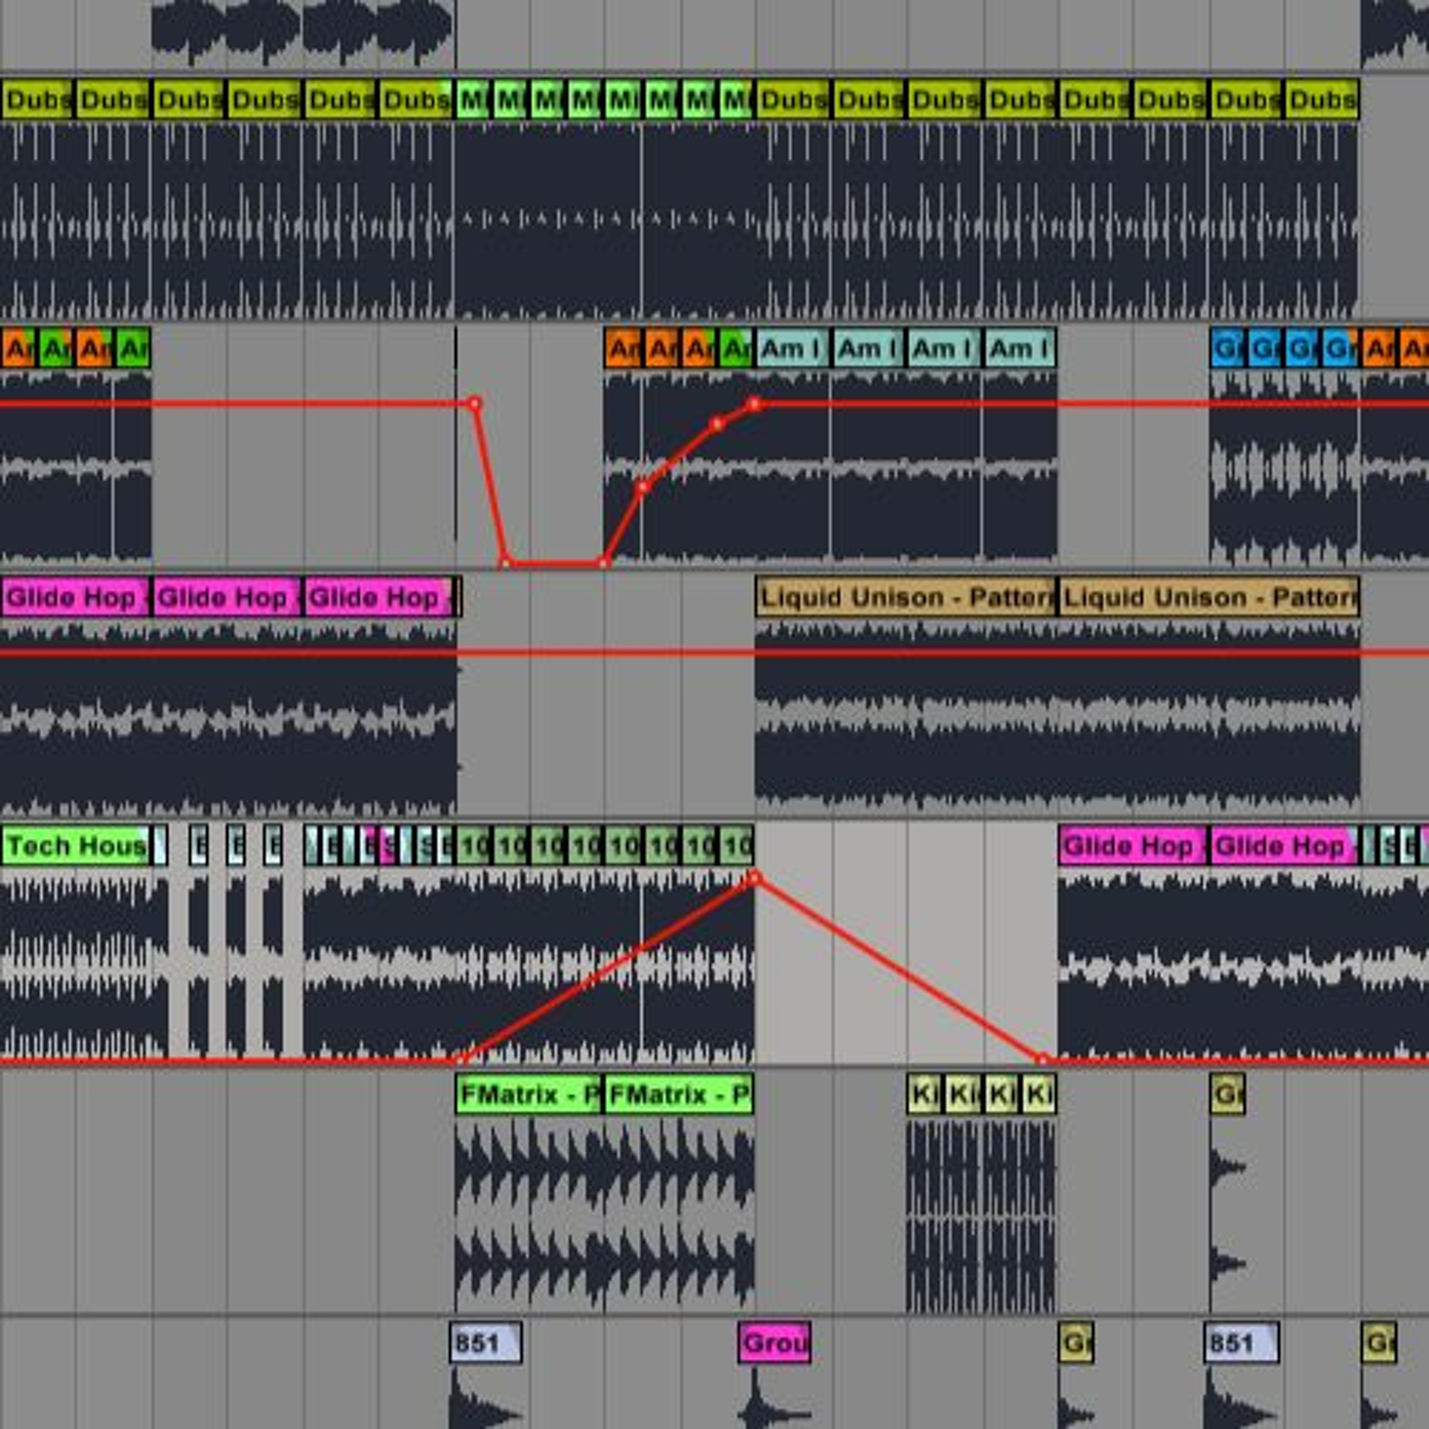Click the first bottom breakpoint of the automation dip
Viewport: 1429px width, 1429px height.
tap(506, 563)
